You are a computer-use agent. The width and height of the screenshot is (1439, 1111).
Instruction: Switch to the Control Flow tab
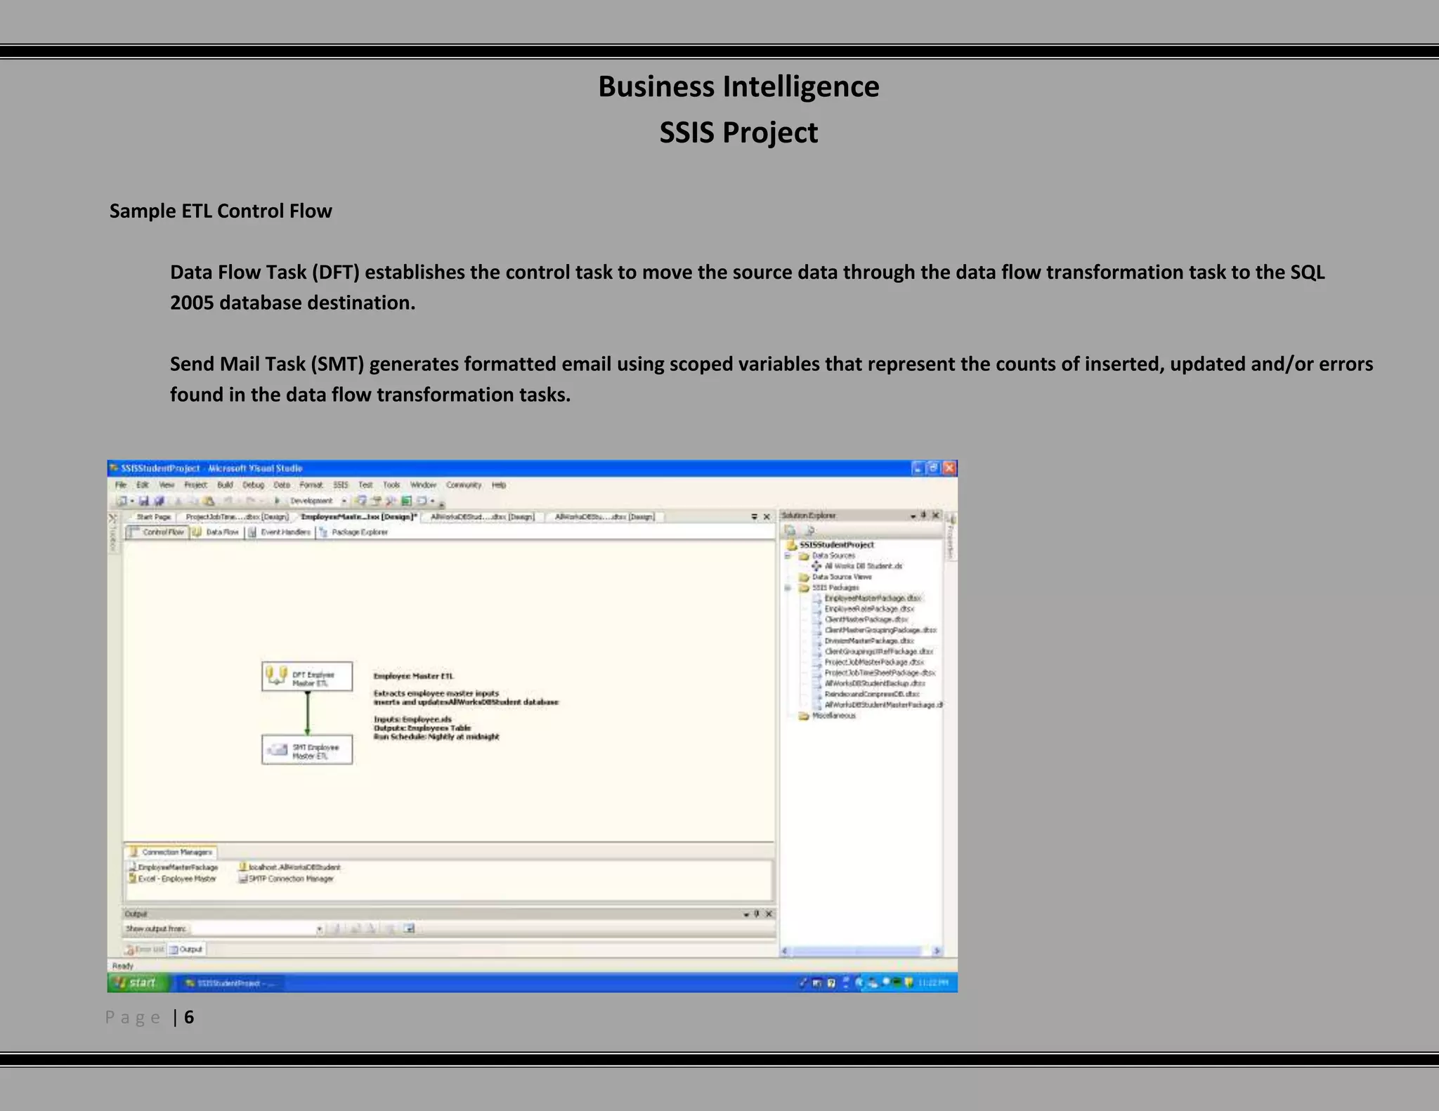click(157, 532)
